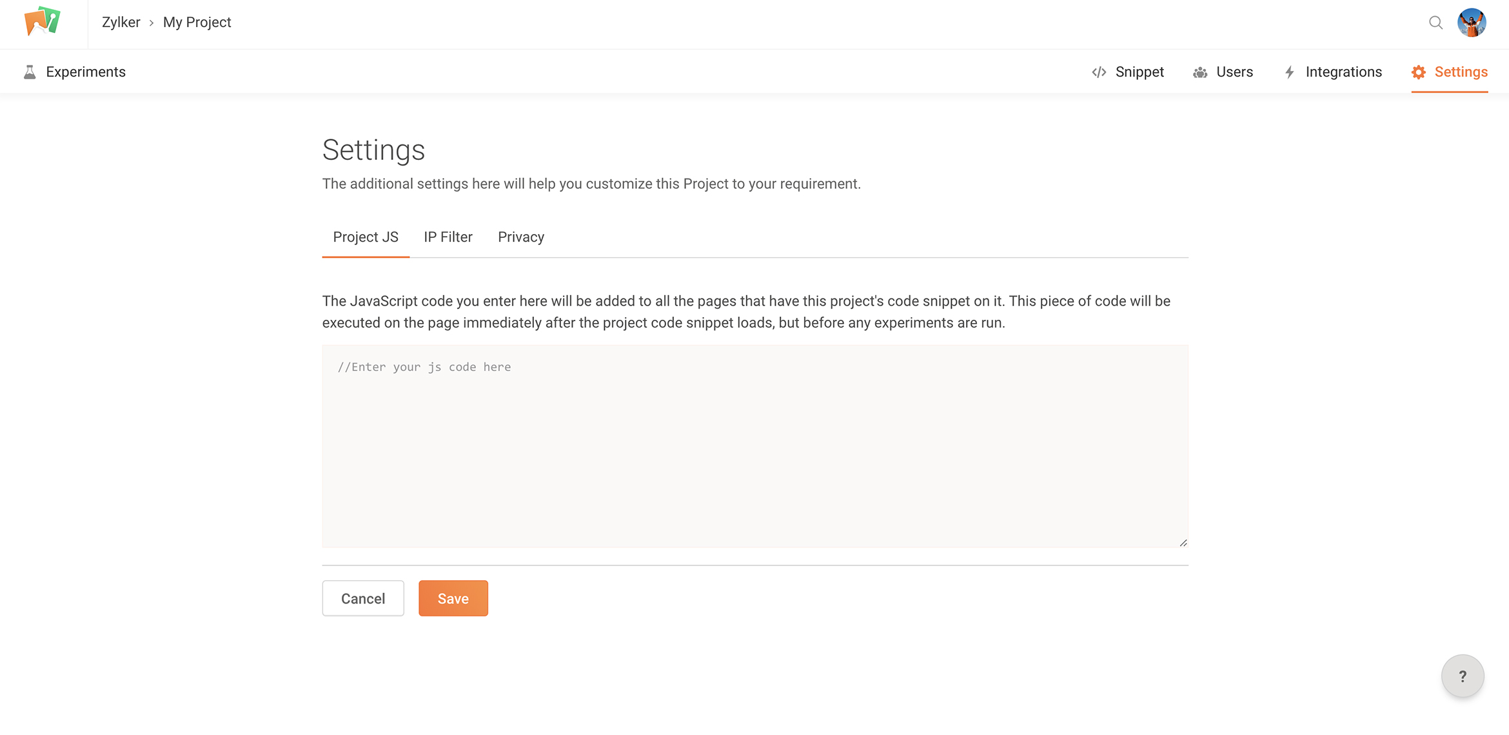Open My Project breadcrumb link

coord(197,23)
